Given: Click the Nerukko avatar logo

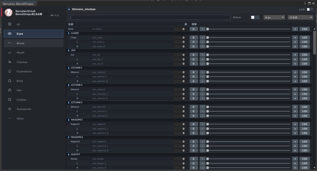Looking at the screenshot, I should point(8,13).
